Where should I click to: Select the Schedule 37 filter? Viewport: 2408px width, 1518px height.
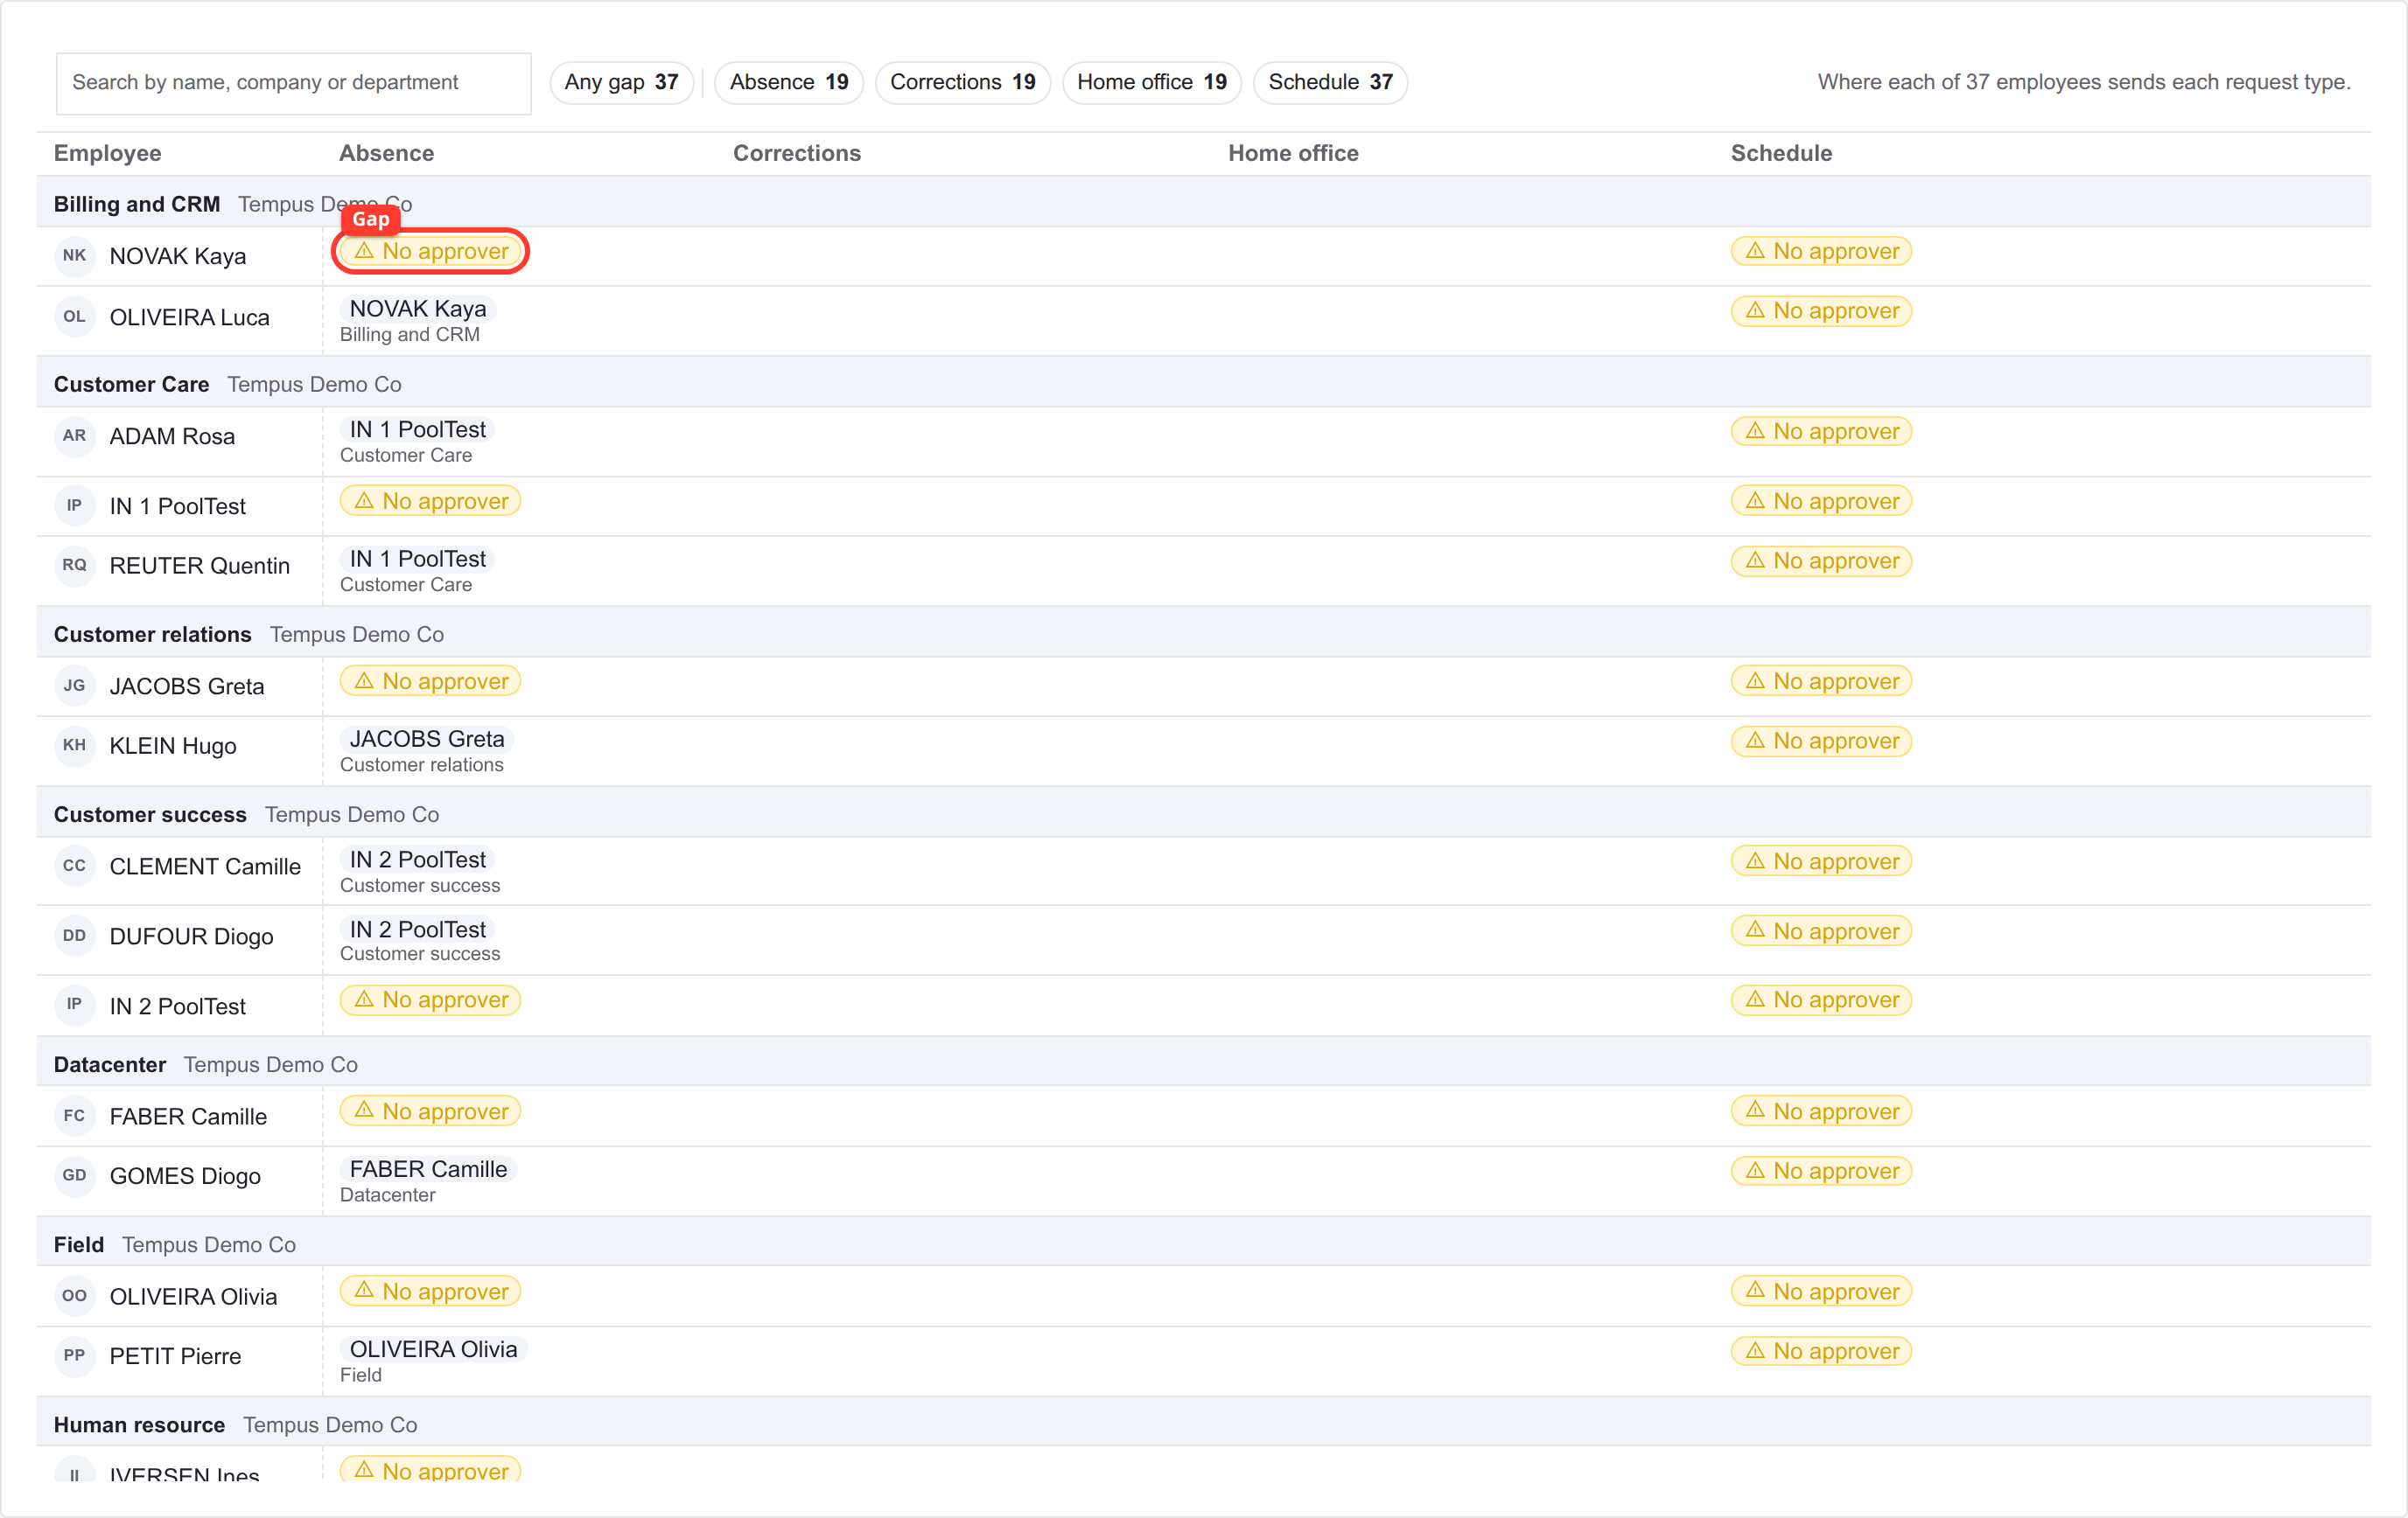coord(1330,82)
